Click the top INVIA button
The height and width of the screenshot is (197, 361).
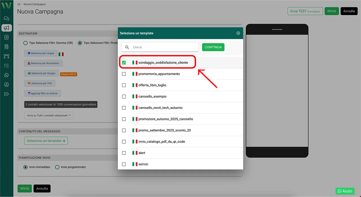click(332, 11)
